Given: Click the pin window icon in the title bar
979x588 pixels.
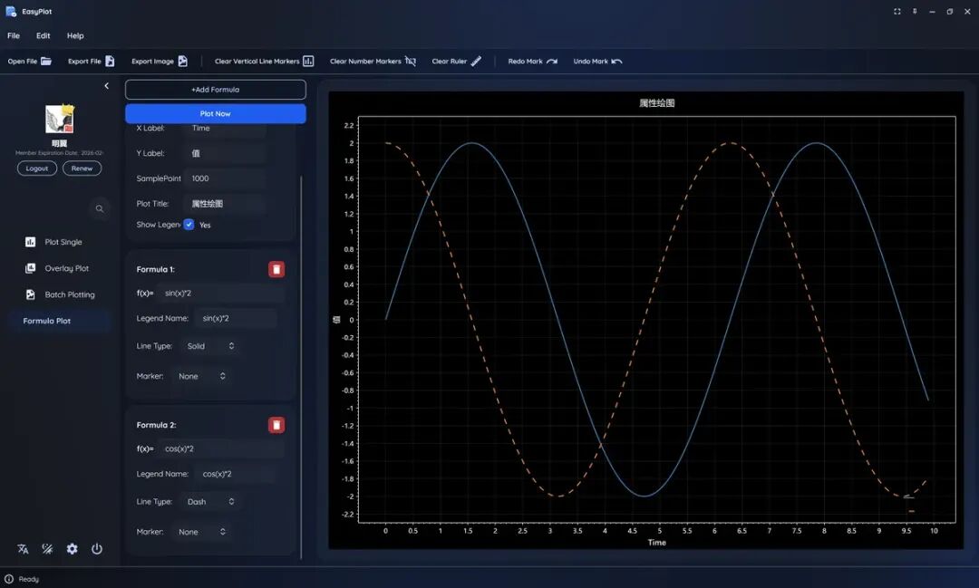Looking at the screenshot, I should pyautogui.click(x=915, y=11).
